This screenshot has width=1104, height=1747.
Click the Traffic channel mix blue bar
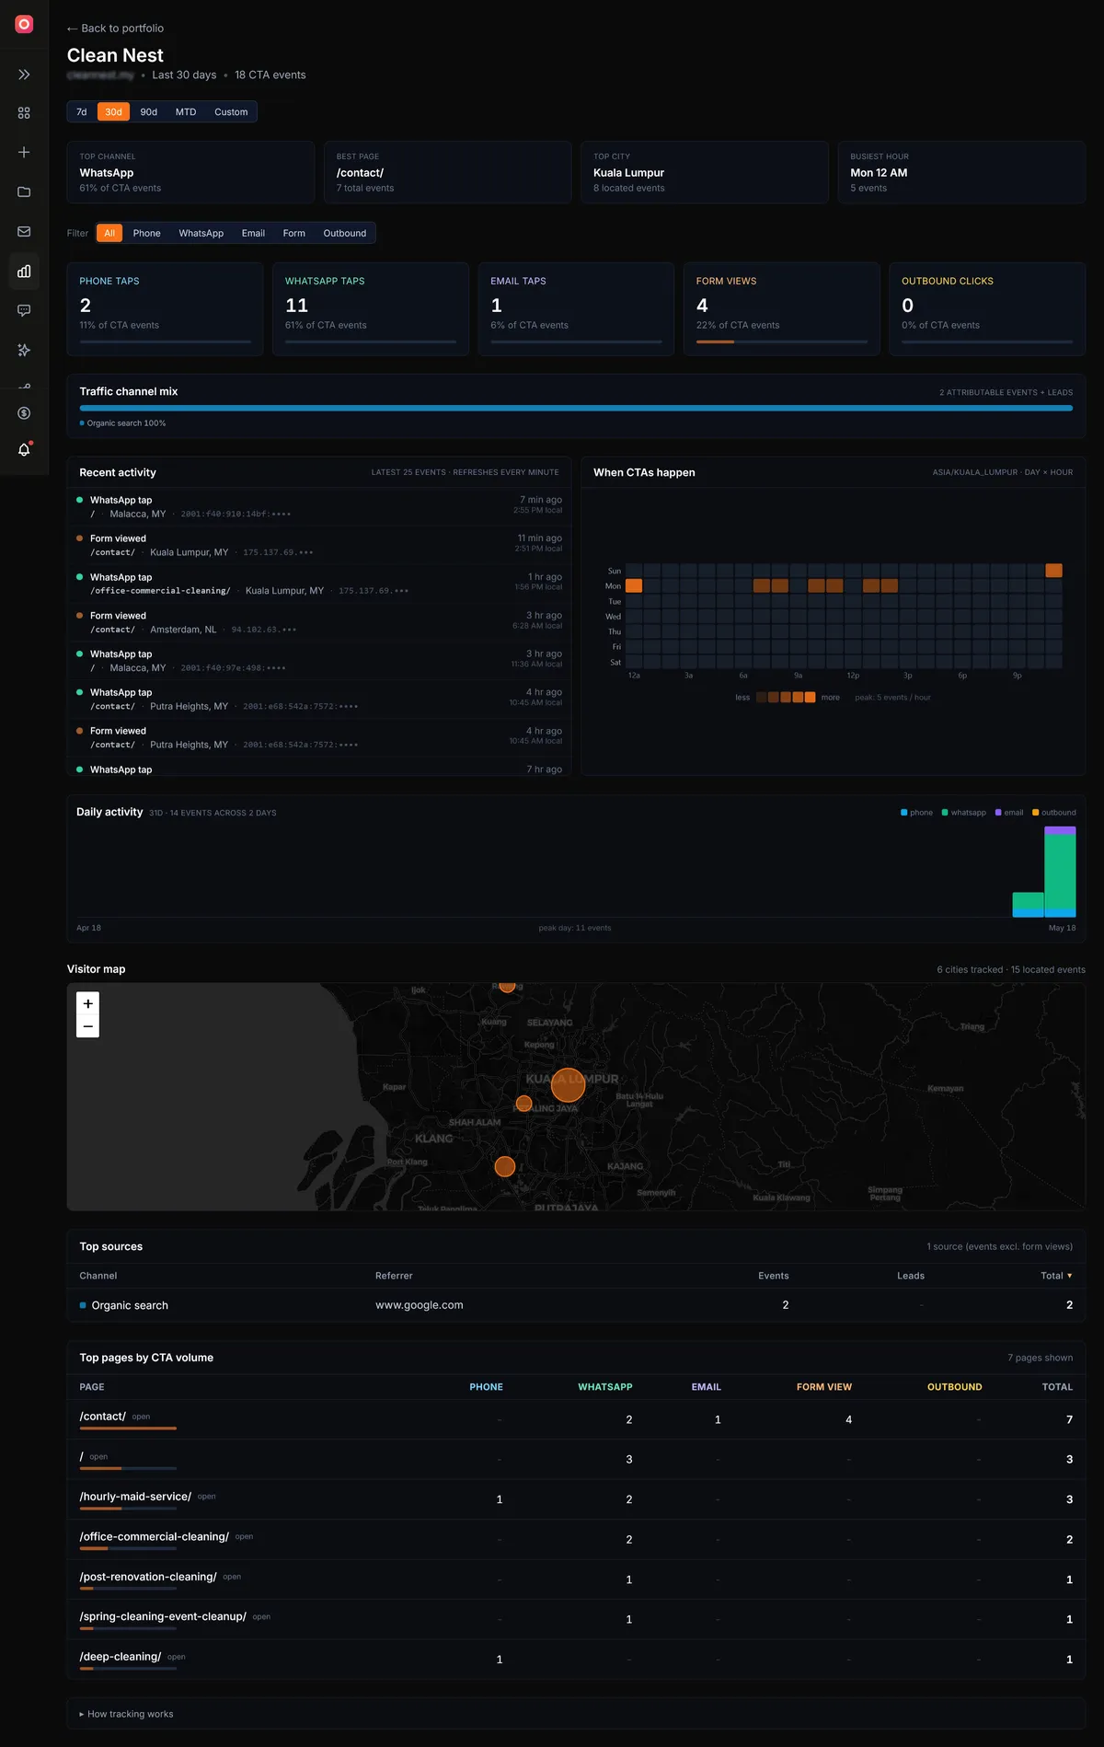[x=576, y=408]
